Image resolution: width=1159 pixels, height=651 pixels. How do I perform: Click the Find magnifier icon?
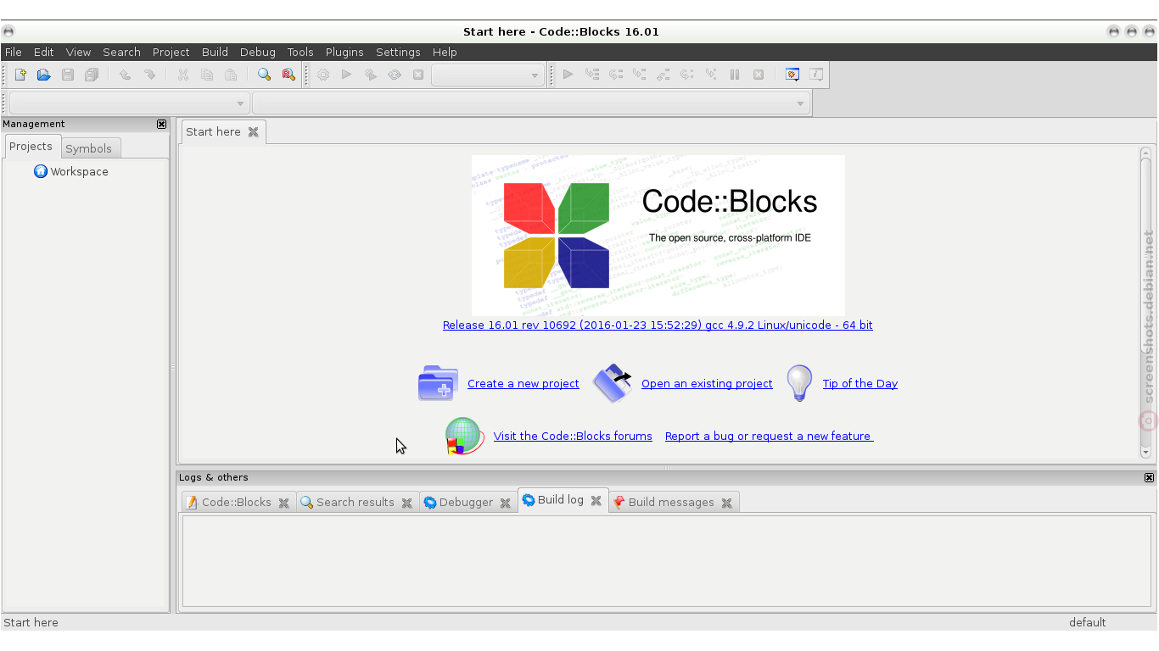coord(264,75)
